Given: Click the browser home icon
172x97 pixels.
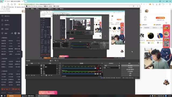Looking at the screenshot, I should pos(12,4).
